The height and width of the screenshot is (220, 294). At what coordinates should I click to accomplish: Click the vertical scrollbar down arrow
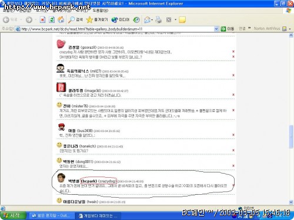click(291, 202)
